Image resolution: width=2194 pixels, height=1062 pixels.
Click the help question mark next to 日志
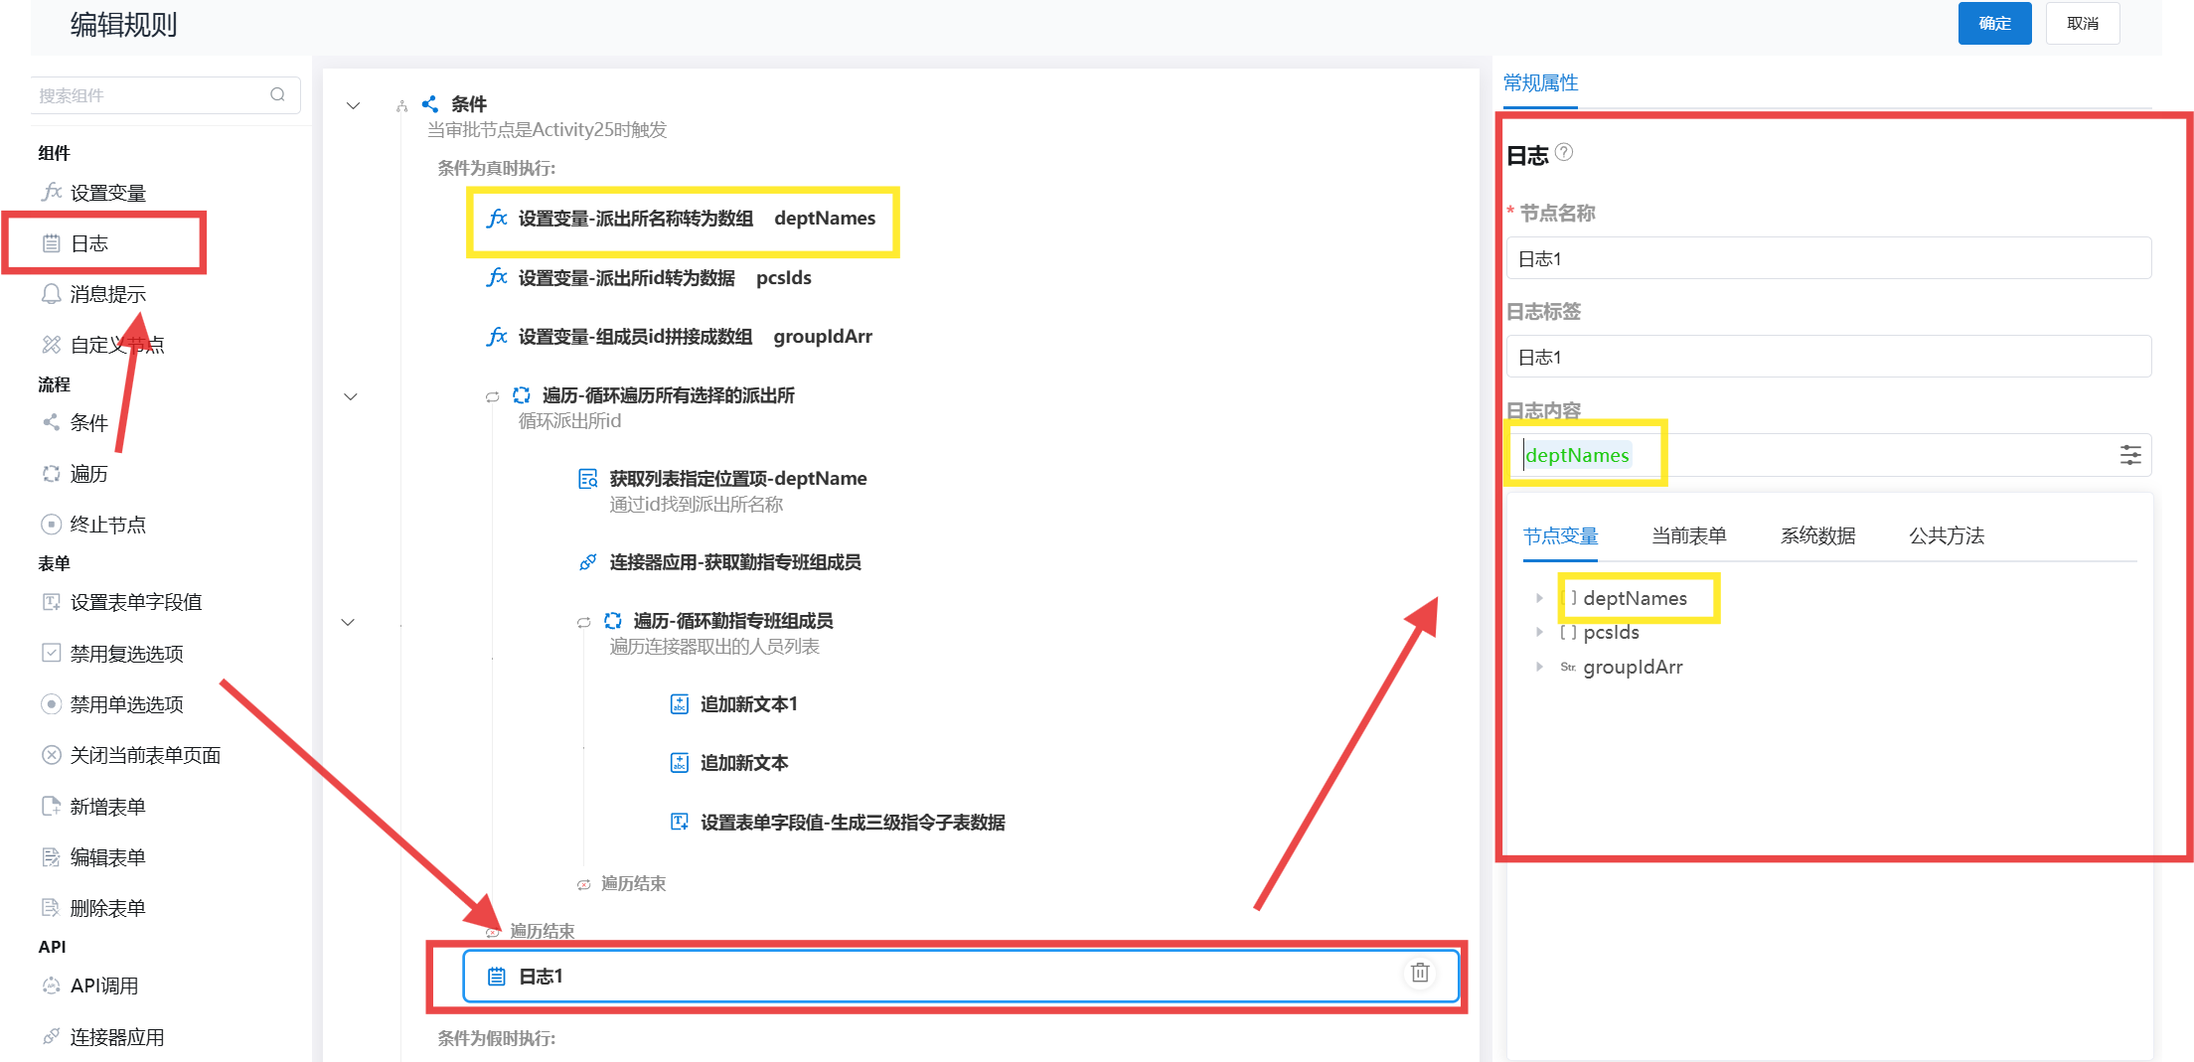[1564, 152]
